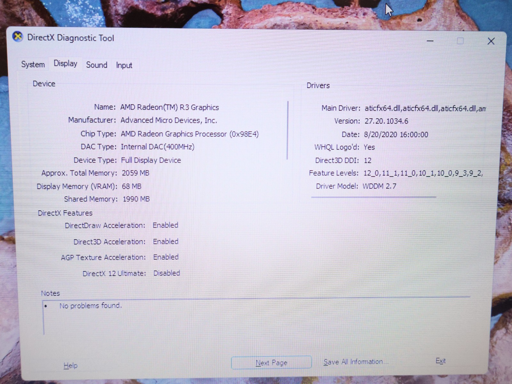Image resolution: width=512 pixels, height=384 pixels.
Task: Click driver date '8/20/2020 16:00:00'
Action: 396,135
